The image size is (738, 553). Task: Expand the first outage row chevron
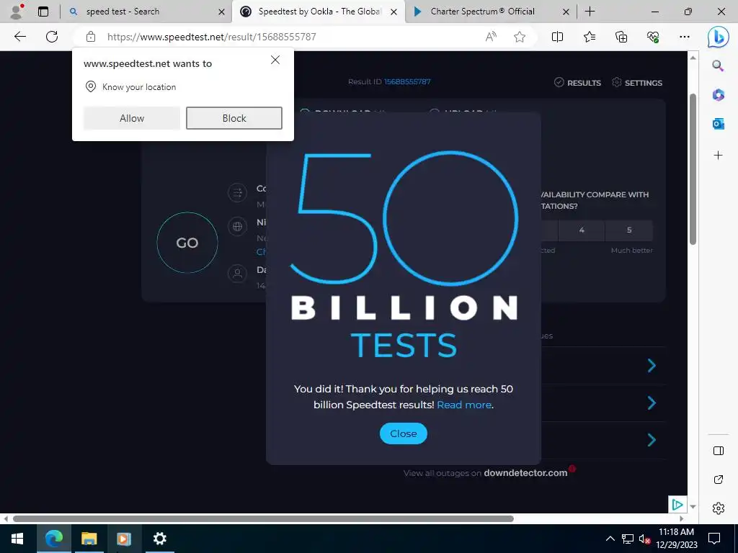(x=652, y=365)
